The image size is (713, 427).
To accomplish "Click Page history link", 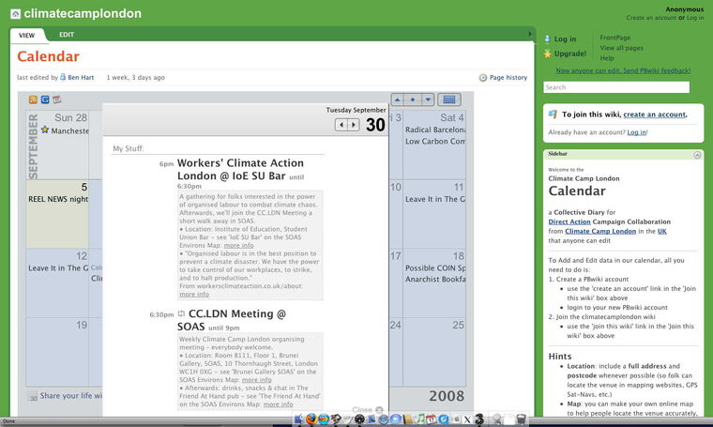I will [508, 78].
